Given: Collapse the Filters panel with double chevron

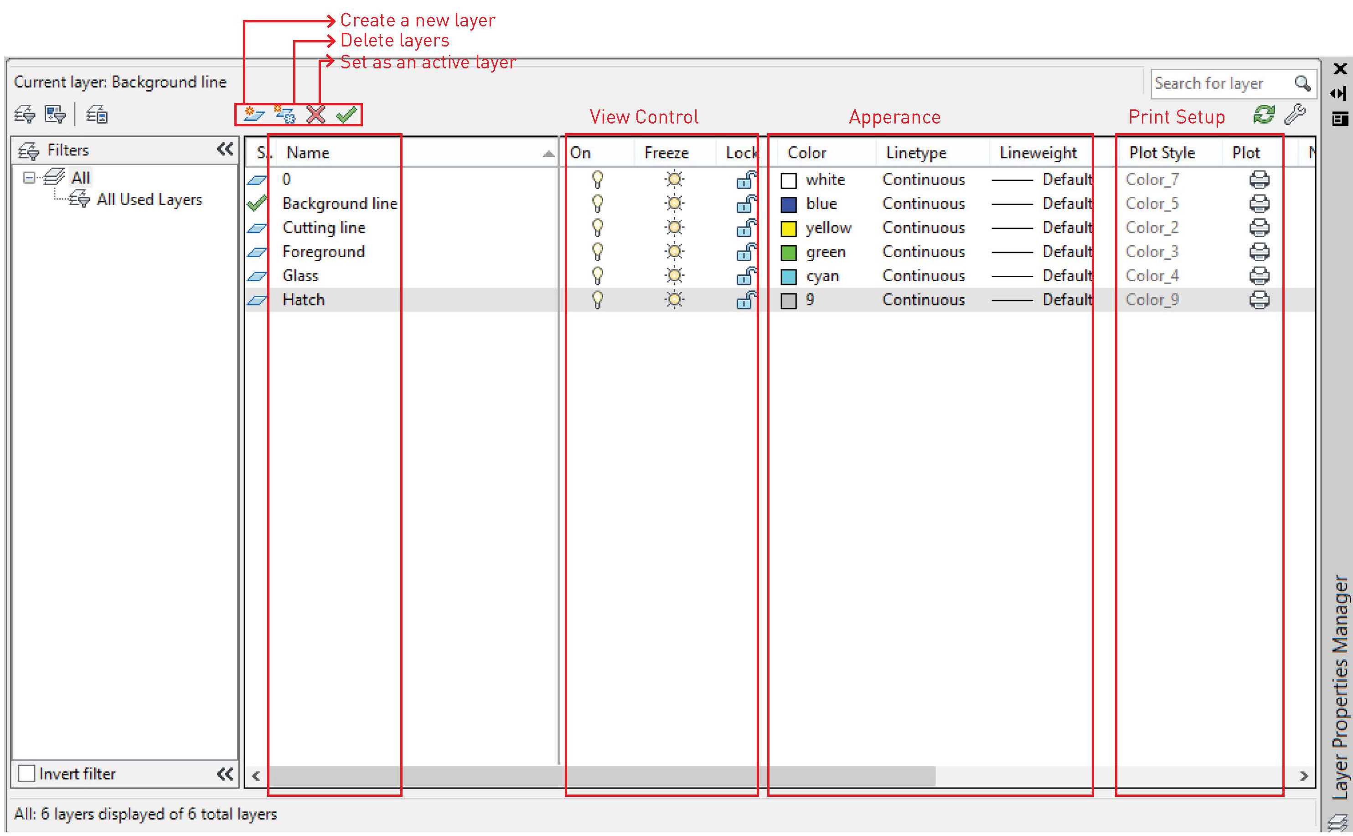Looking at the screenshot, I should 225,150.
